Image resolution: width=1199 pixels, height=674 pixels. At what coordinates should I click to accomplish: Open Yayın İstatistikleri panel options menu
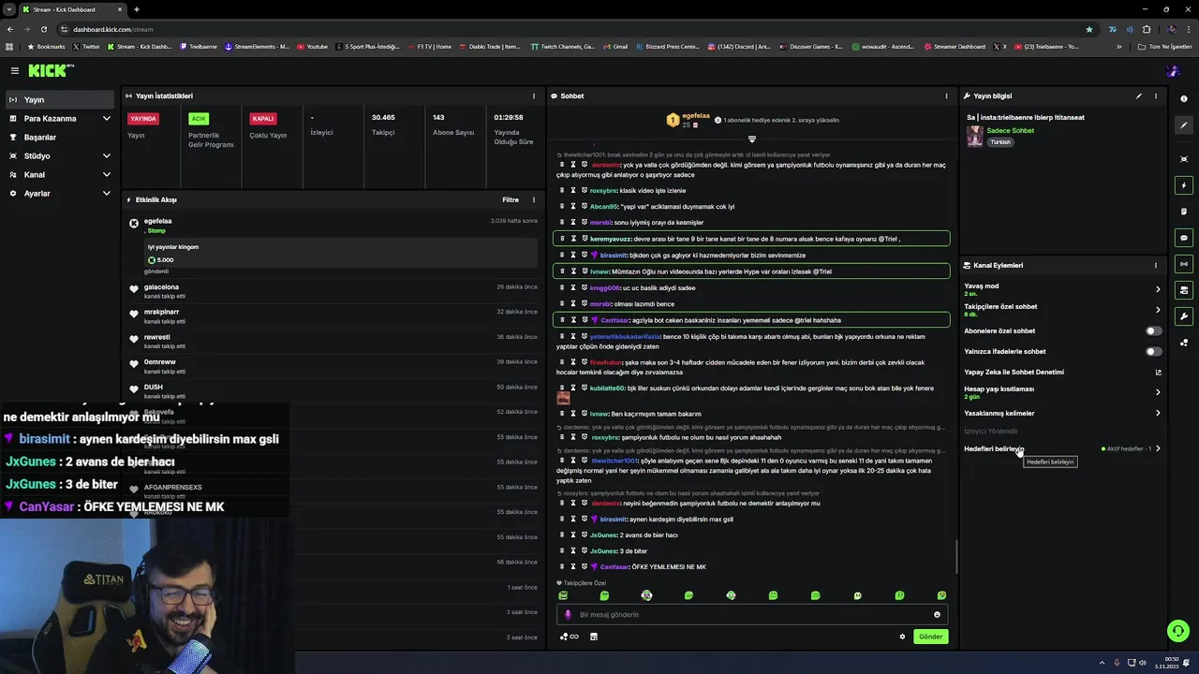[534, 95]
